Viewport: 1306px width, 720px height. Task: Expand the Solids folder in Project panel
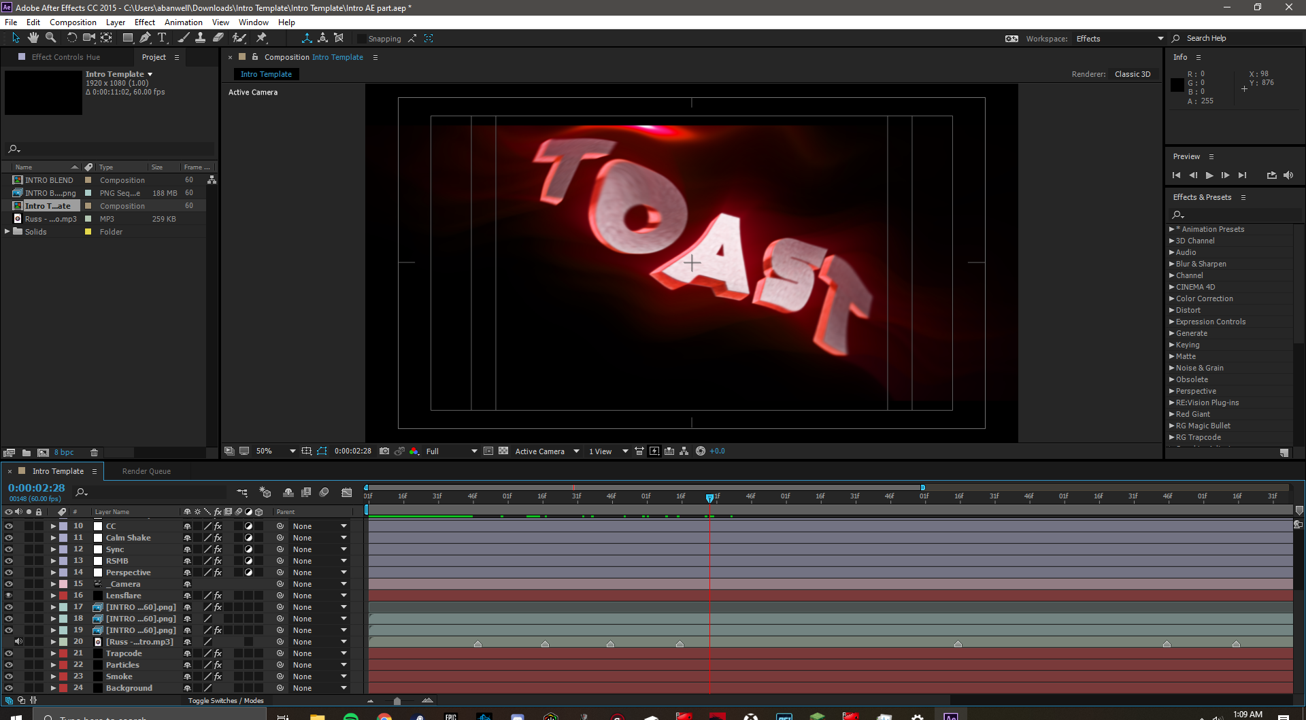click(x=7, y=231)
